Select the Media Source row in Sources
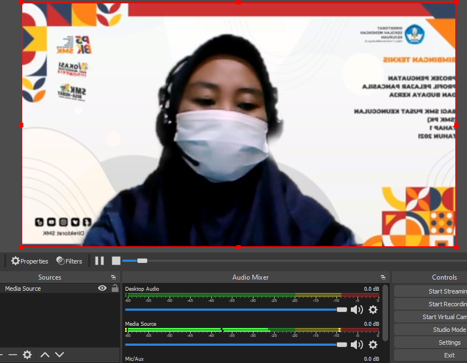 tap(59, 289)
